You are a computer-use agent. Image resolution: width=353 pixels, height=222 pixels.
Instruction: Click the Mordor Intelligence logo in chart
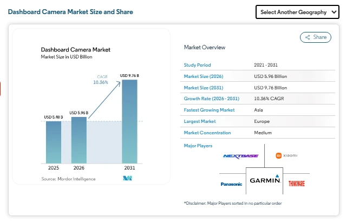[x=128, y=178]
